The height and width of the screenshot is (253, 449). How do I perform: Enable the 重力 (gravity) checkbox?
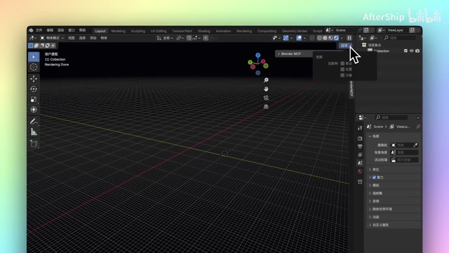[x=374, y=177]
